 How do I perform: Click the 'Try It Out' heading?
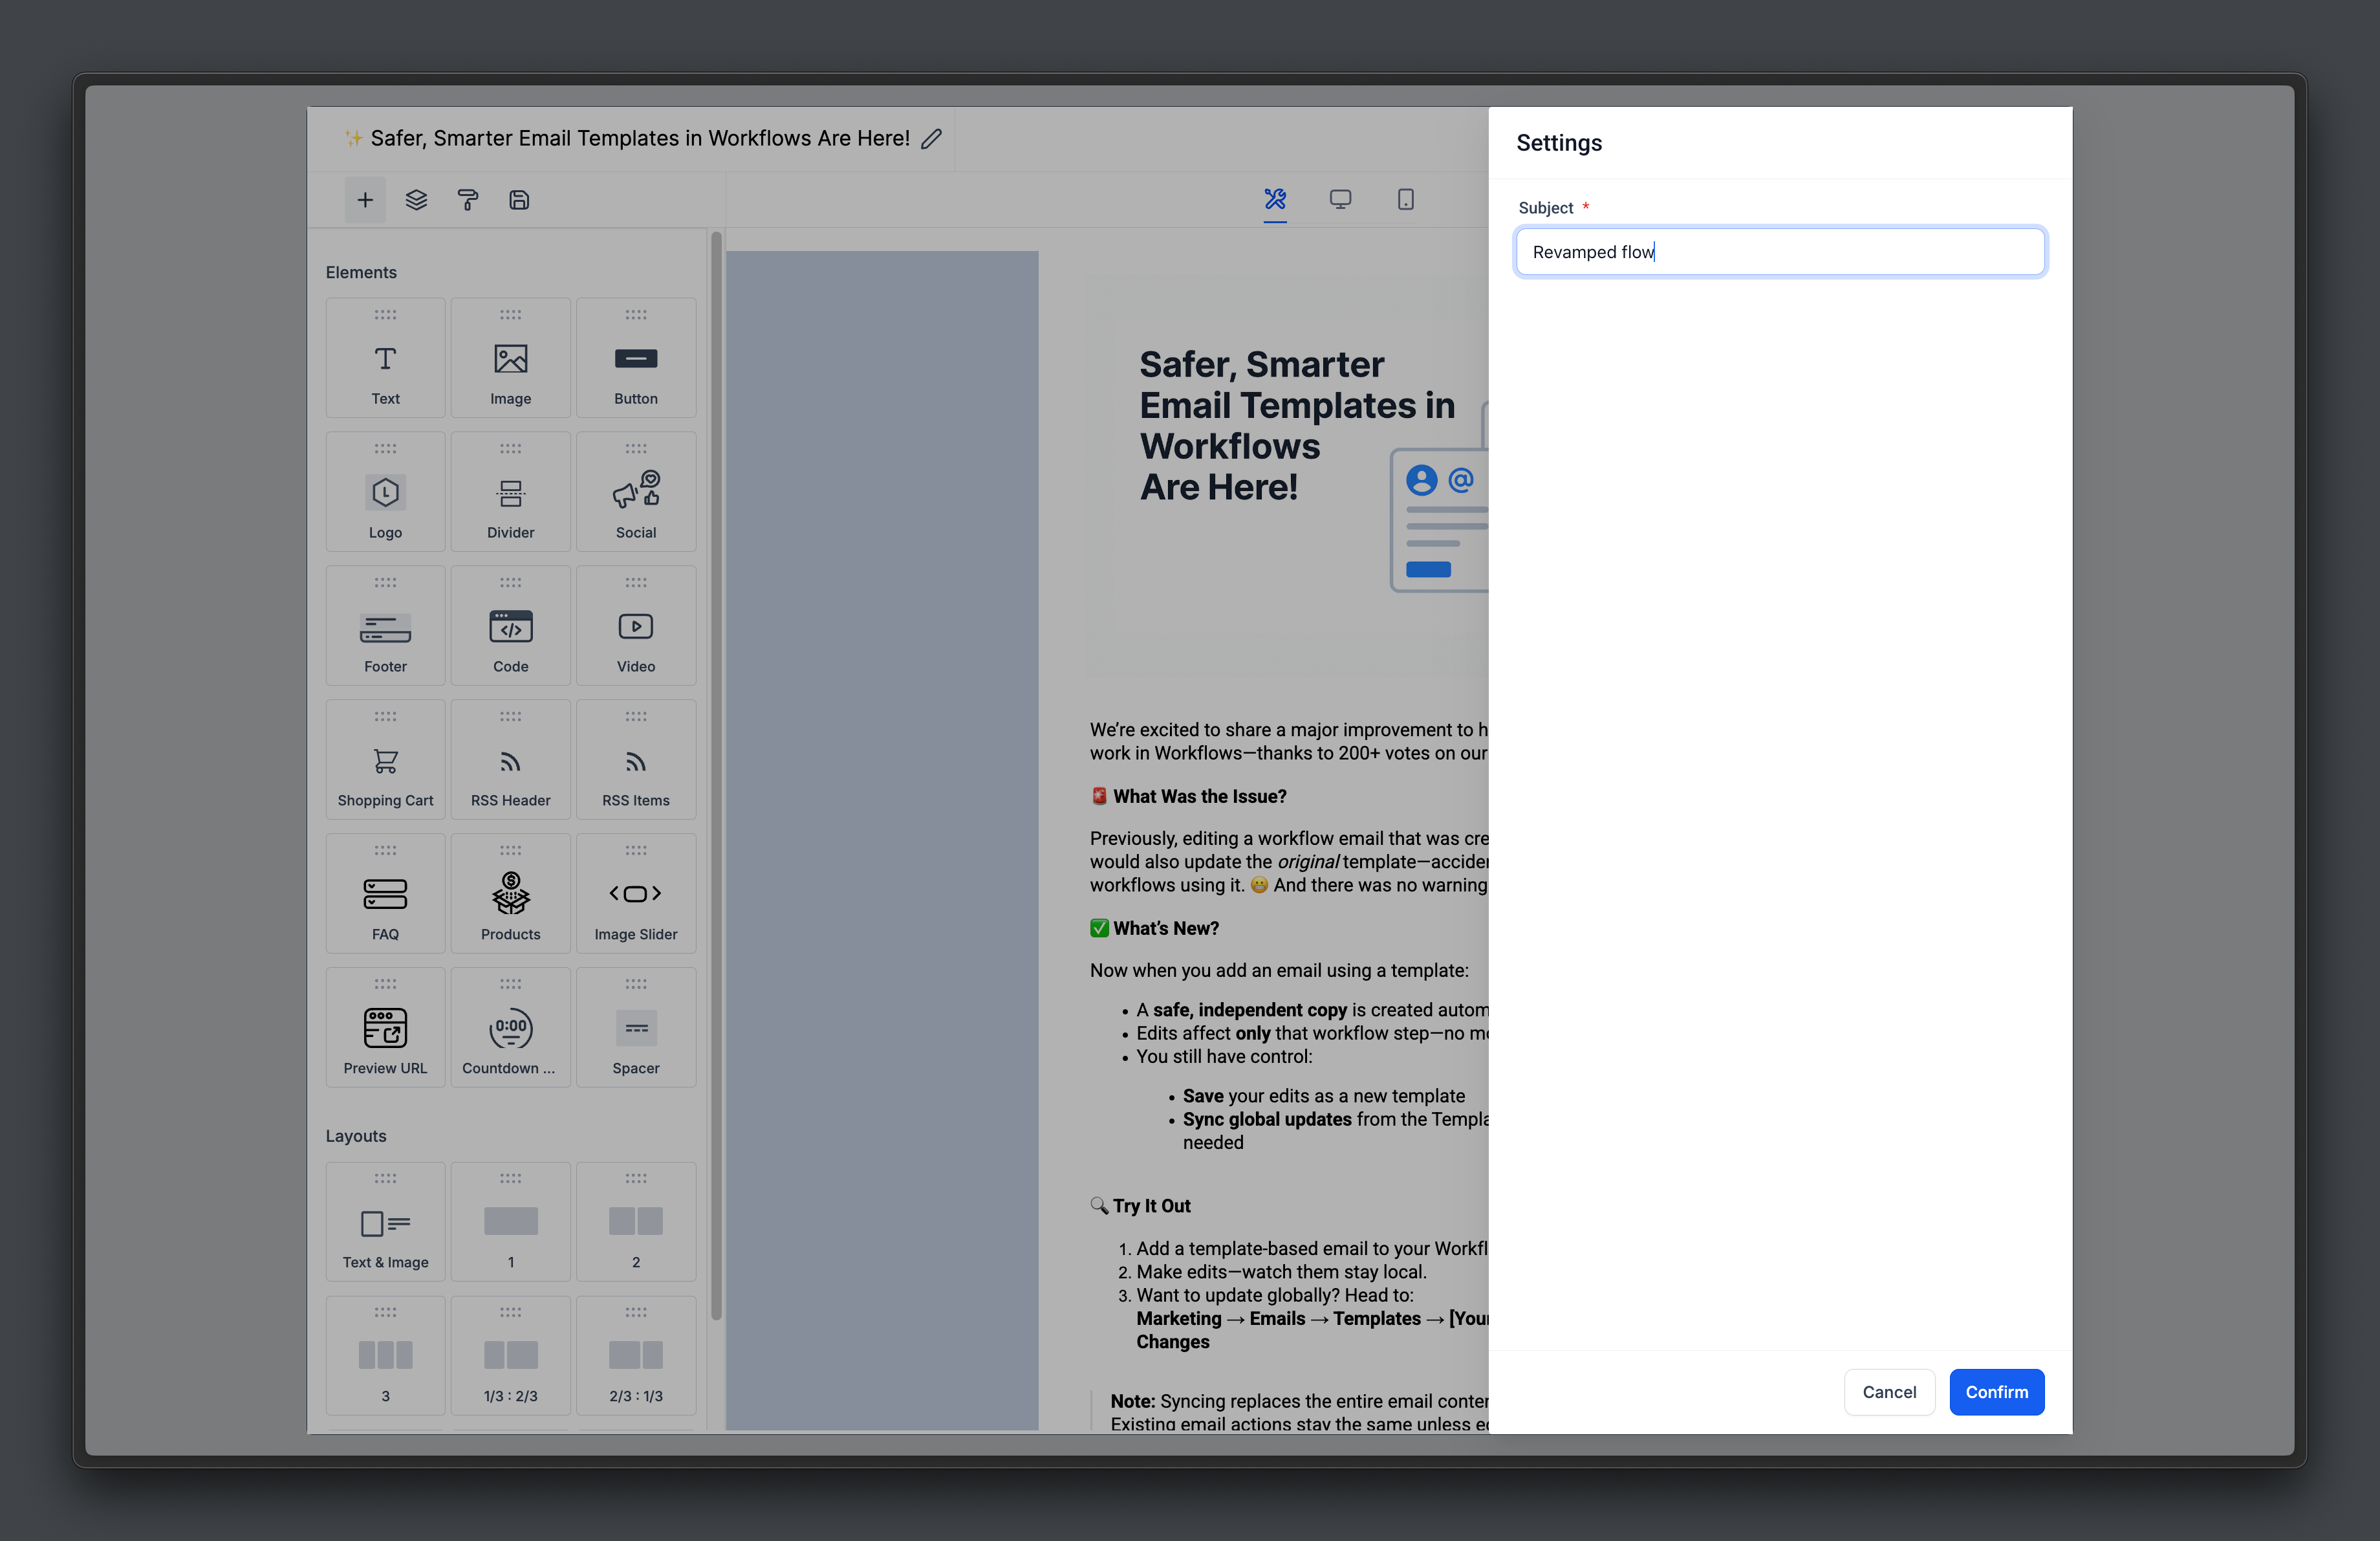tap(1152, 1206)
